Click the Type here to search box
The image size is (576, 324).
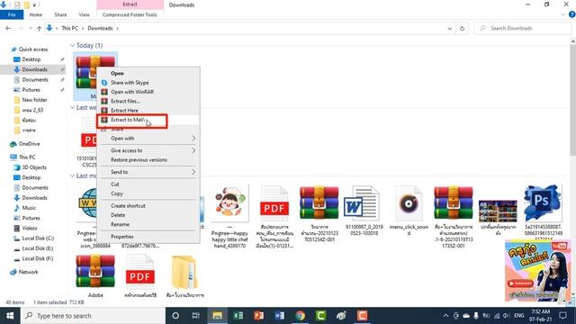(93, 316)
